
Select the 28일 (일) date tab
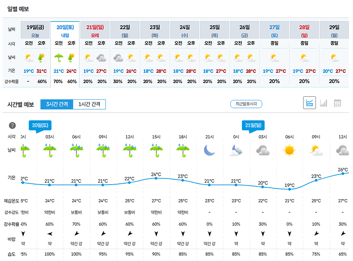point(304,30)
